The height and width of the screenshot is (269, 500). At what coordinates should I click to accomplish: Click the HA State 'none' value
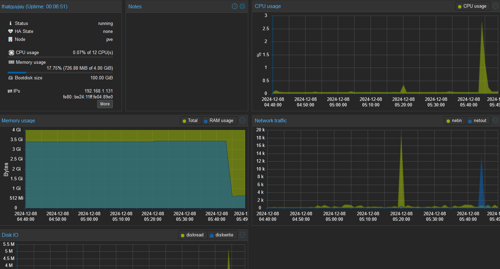click(x=108, y=31)
